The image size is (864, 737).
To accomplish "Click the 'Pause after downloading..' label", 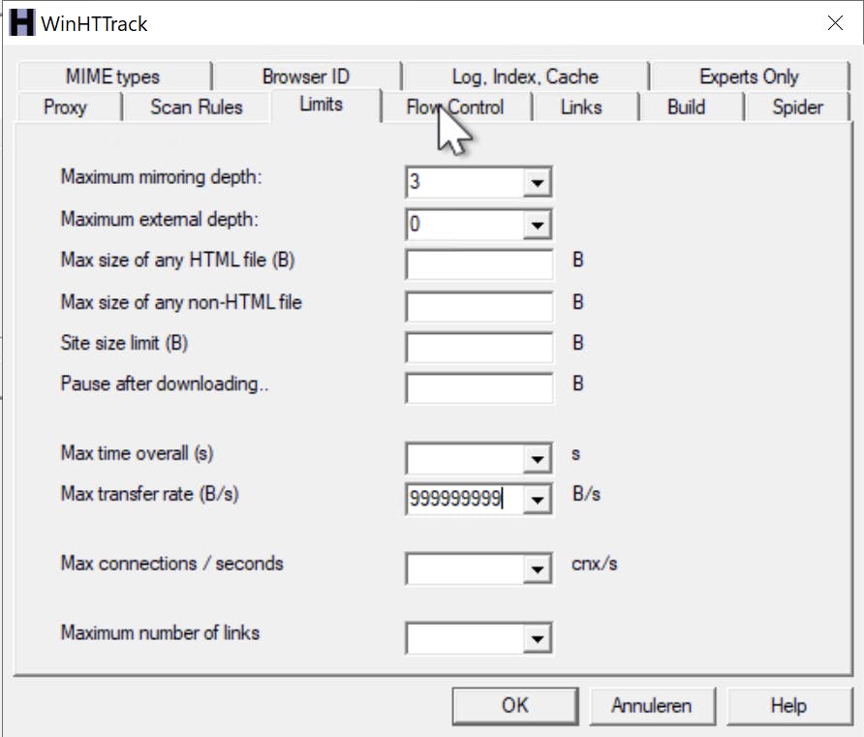I will pyautogui.click(x=165, y=384).
